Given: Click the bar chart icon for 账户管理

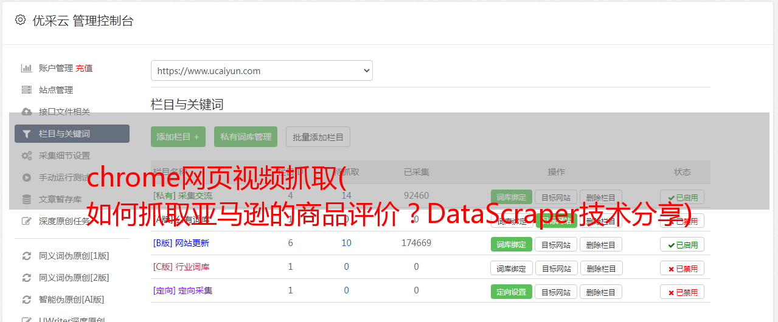Looking at the screenshot, I should click(x=26, y=68).
